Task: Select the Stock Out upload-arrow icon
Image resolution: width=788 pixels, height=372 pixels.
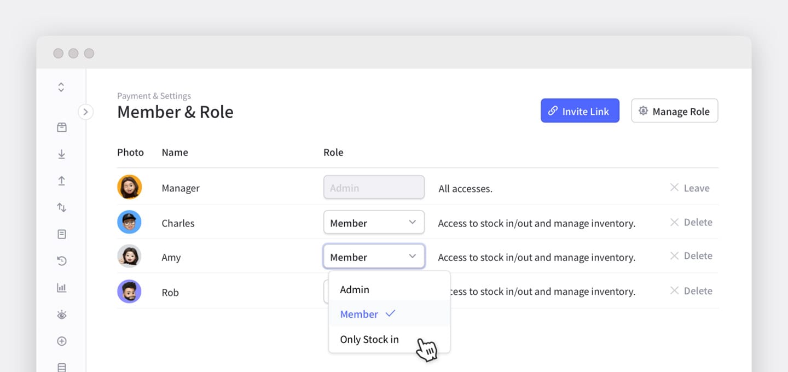Action: click(x=61, y=181)
